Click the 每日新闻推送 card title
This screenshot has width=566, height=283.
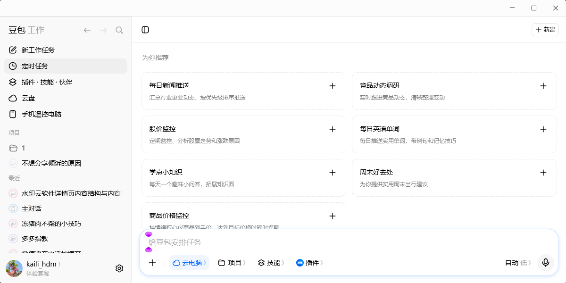click(x=169, y=85)
